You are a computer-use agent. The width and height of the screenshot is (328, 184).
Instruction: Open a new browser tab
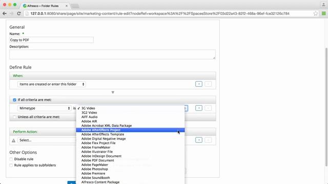coord(75,6)
